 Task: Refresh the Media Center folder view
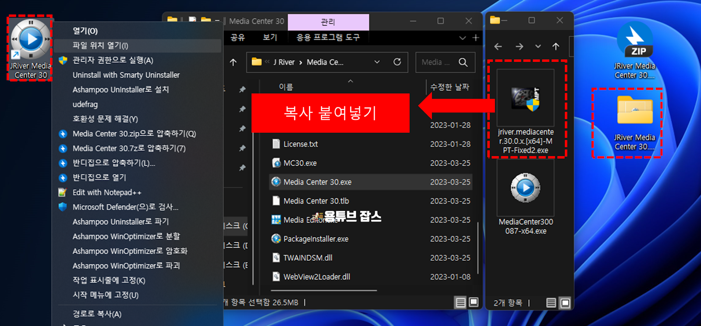[x=397, y=62]
